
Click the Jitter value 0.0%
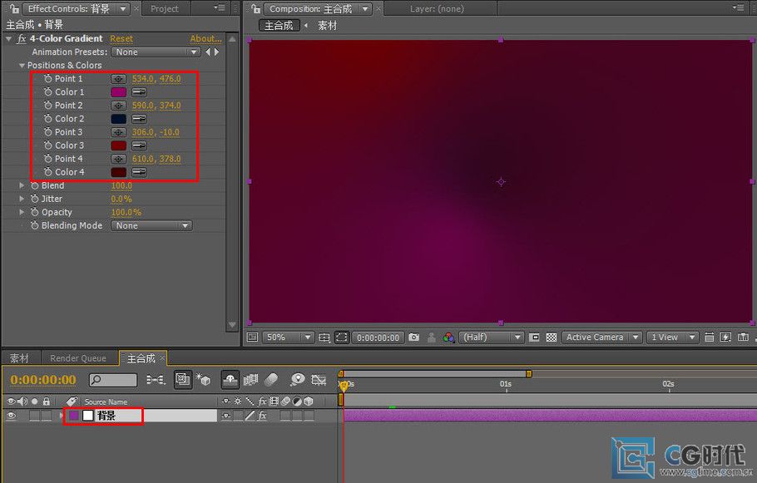click(121, 199)
